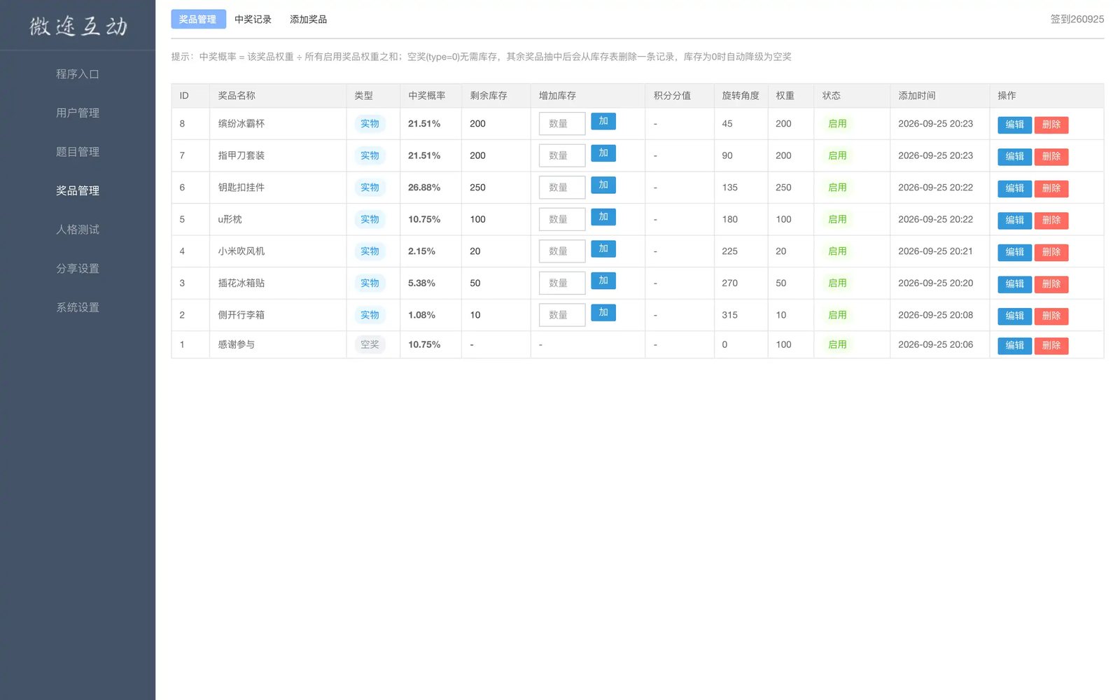This screenshot has width=1120, height=700.
Task: Click the 微途互动 logo
Action: point(78,26)
